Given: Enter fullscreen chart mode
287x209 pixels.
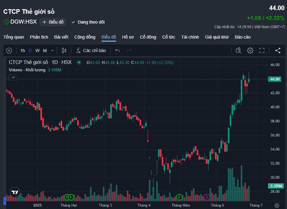Looking at the screenshot, I should click(262, 50).
